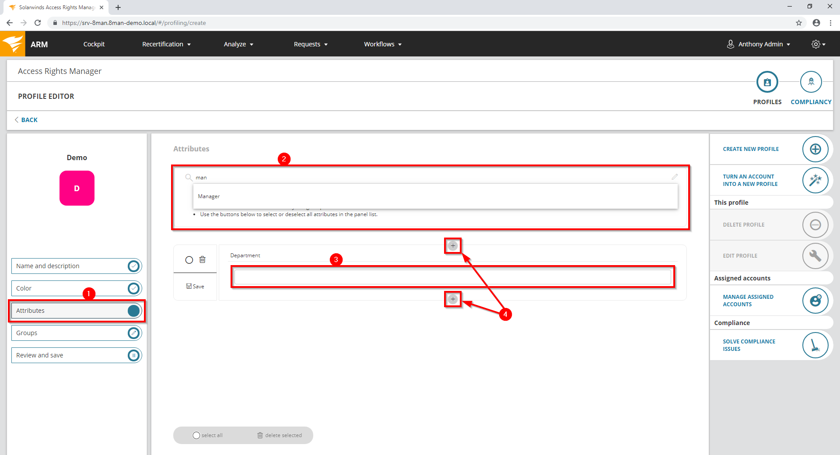The image size is (840, 455).
Task: Click the Save button
Action: pos(195,287)
